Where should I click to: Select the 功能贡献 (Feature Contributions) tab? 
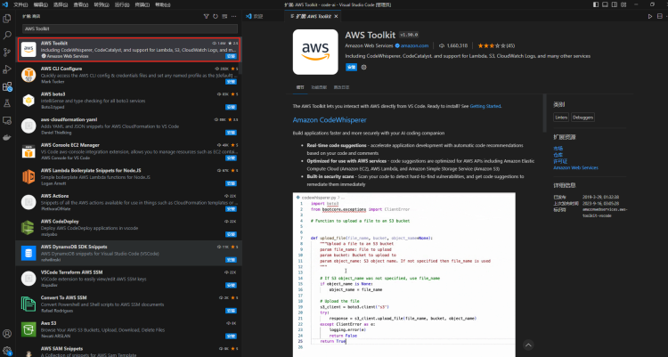point(319,87)
